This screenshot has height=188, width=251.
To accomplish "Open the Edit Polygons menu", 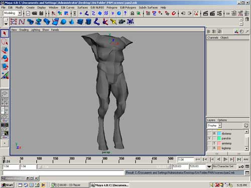I will point(128,8).
